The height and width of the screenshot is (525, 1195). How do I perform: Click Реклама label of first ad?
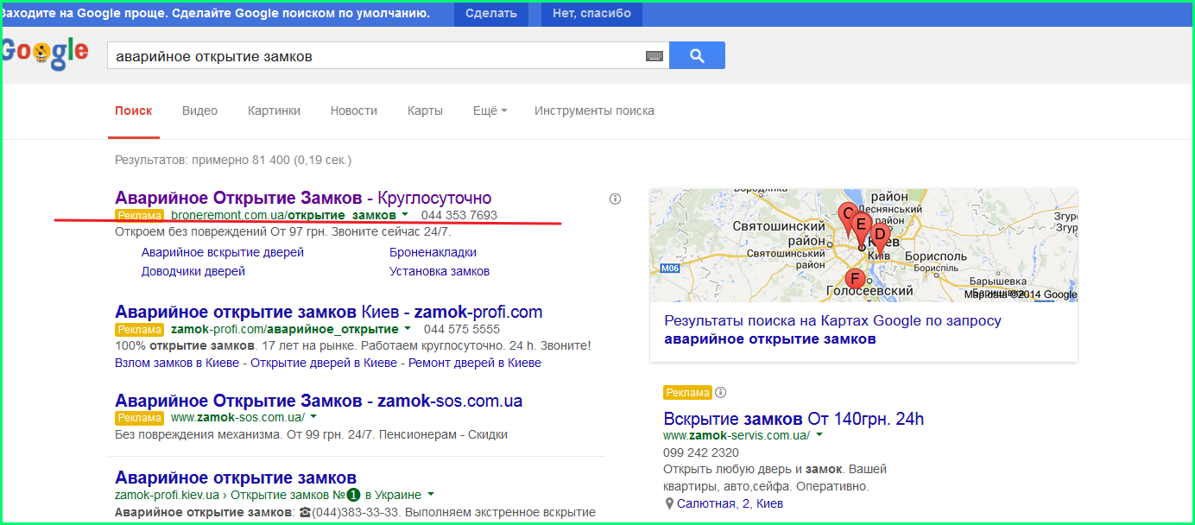(139, 215)
